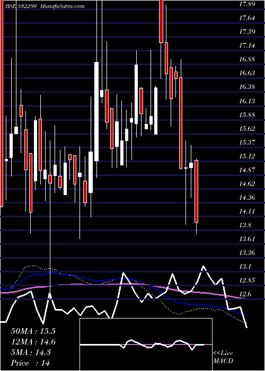Select the 14.62 price axis label
The height and width of the screenshot is (371, 265).
247,184
